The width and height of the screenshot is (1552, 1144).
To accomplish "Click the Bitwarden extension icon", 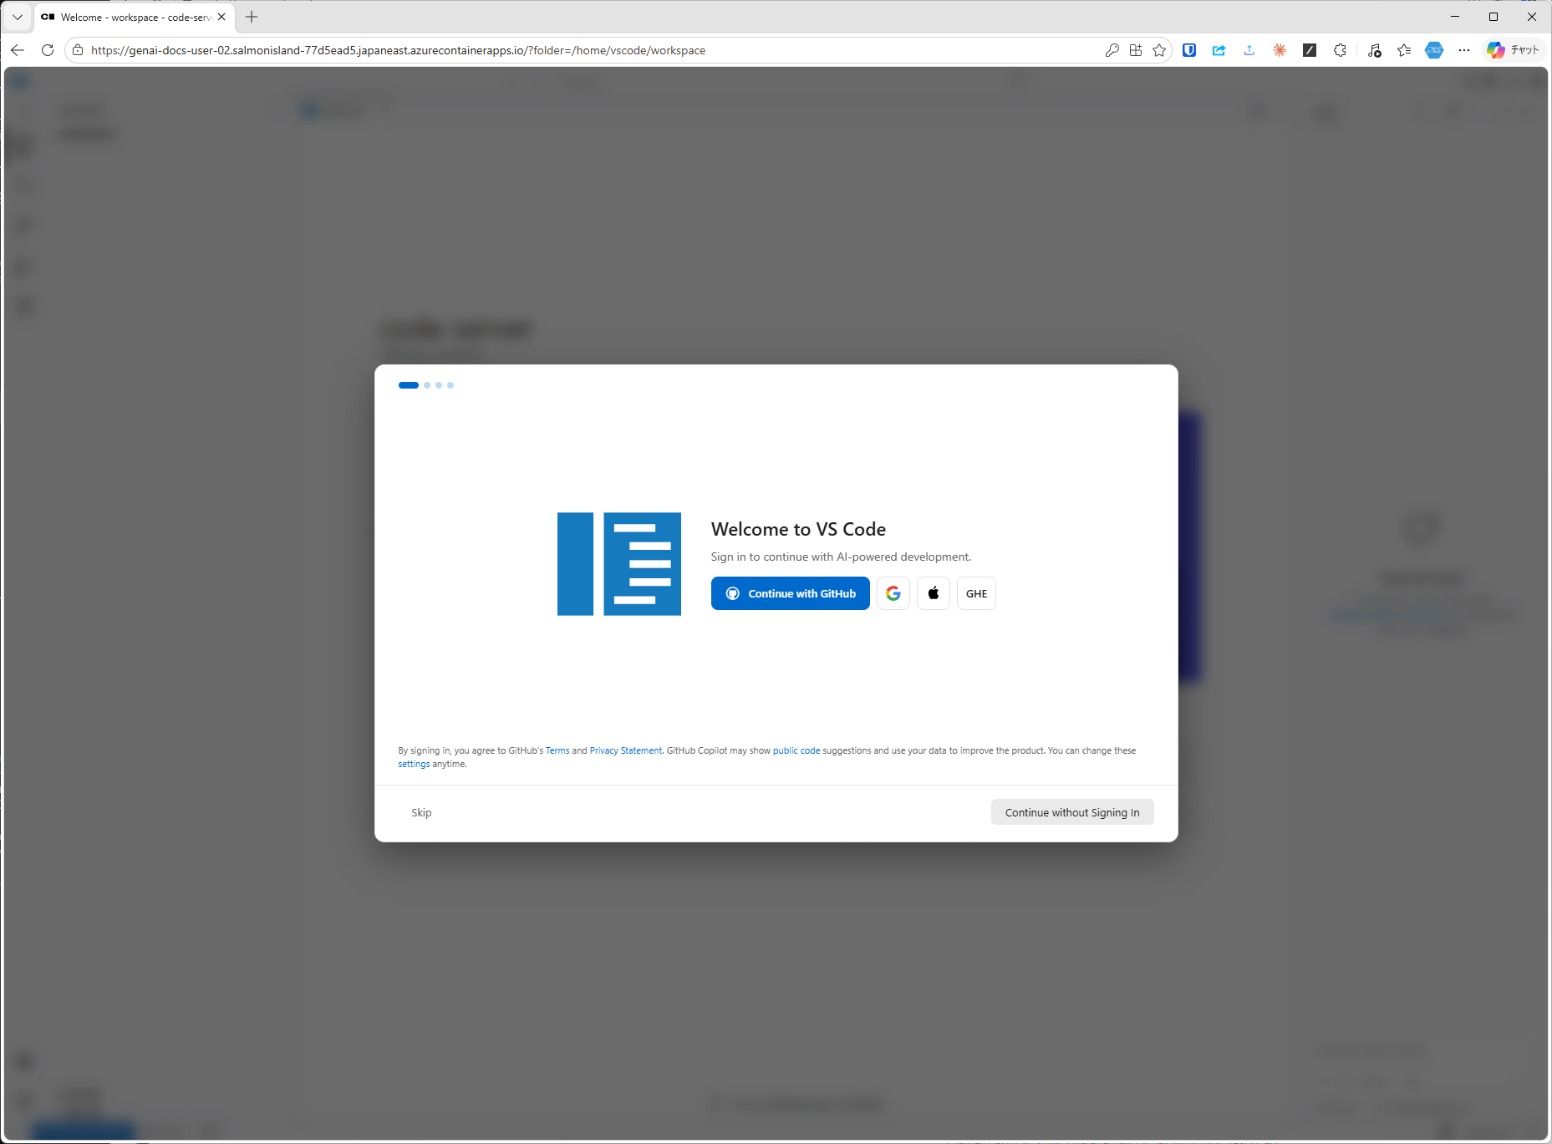I will (x=1189, y=50).
